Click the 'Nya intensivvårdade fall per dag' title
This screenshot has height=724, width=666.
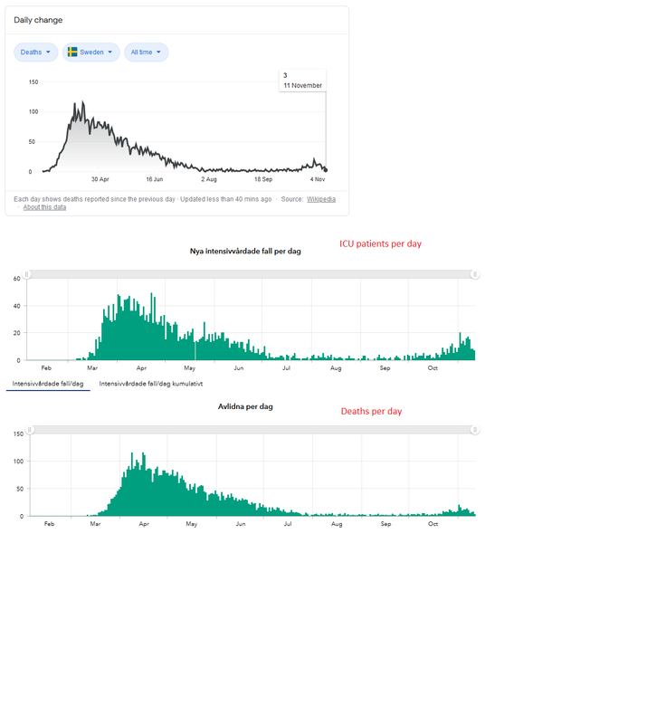pos(245,252)
